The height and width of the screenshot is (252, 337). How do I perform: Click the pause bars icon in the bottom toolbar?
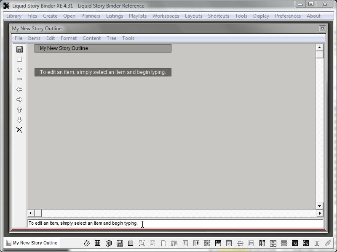coord(317,243)
